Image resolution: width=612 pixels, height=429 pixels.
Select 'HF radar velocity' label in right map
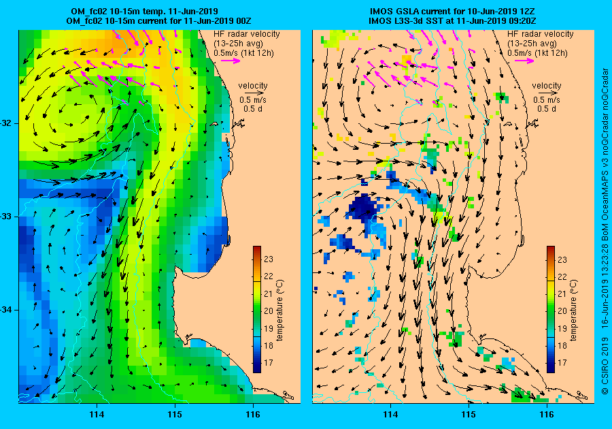coord(541,34)
